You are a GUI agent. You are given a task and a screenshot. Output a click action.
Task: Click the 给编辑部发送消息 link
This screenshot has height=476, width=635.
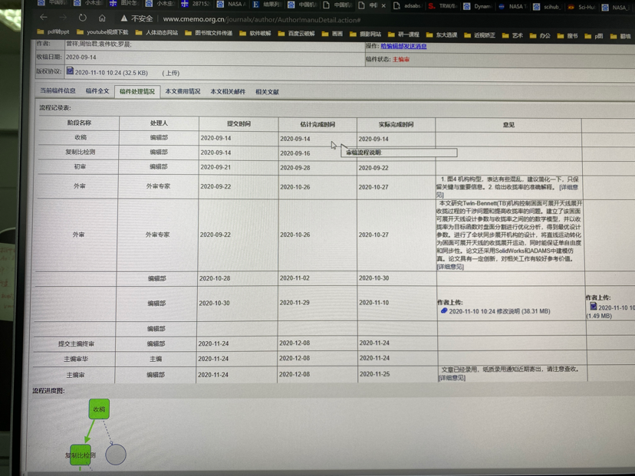(x=403, y=46)
